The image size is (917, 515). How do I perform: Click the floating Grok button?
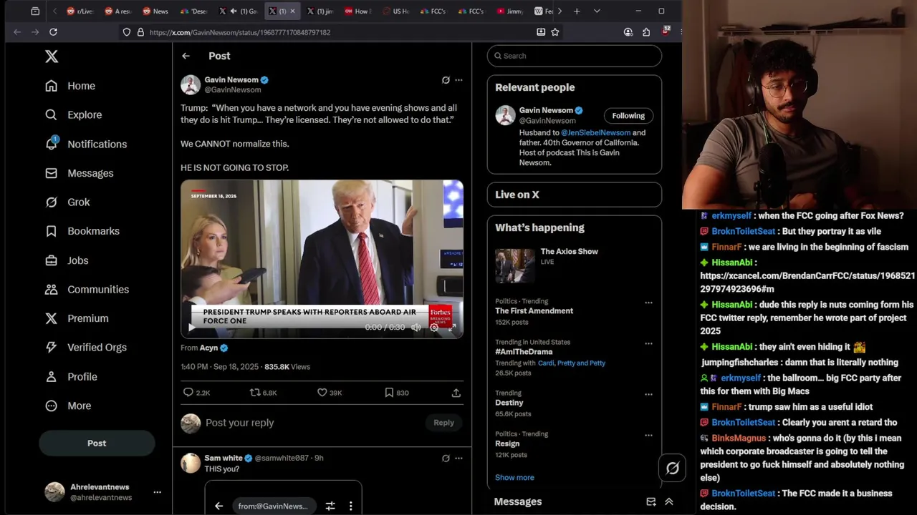672,469
